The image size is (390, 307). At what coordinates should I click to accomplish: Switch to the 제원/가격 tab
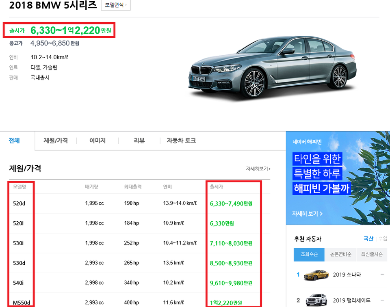56,141
